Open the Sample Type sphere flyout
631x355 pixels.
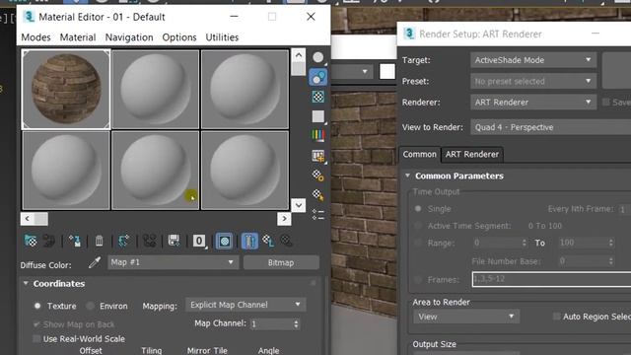click(x=317, y=57)
